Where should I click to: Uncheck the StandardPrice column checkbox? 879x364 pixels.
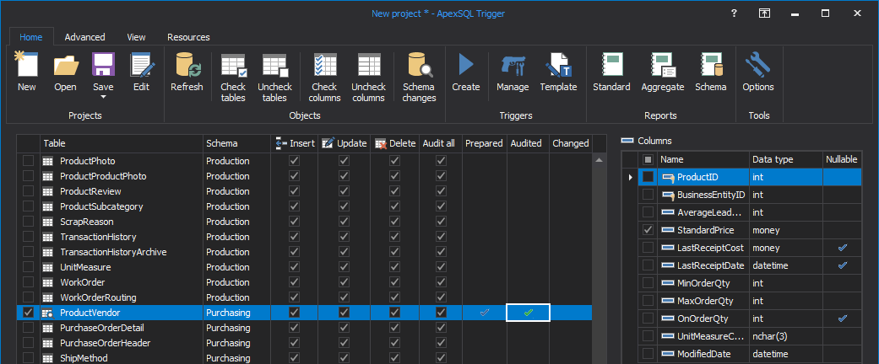pyautogui.click(x=648, y=230)
